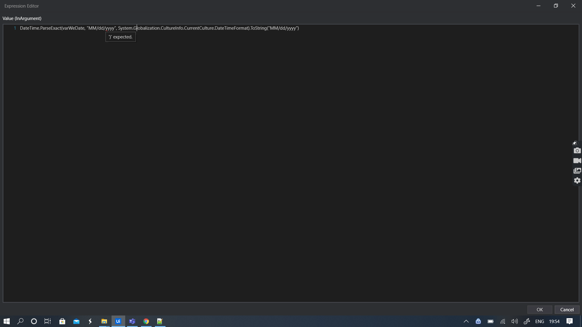The height and width of the screenshot is (327, 582).
Task: Open the gear settings icon in side toolbar
Action: (x=577, y=180)
